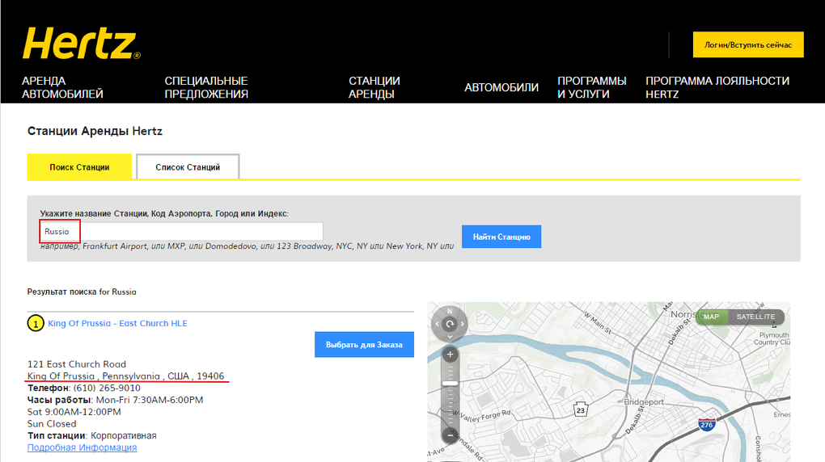This screenshot has height=462, width=825.
Task: Switch map to SATELLITE view
Action: pyautogui.click(x=755, y=317)
